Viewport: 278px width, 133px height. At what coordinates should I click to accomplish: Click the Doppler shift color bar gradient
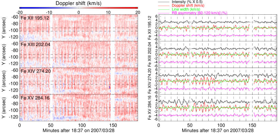pyautogui.click(x=78, y=8)
